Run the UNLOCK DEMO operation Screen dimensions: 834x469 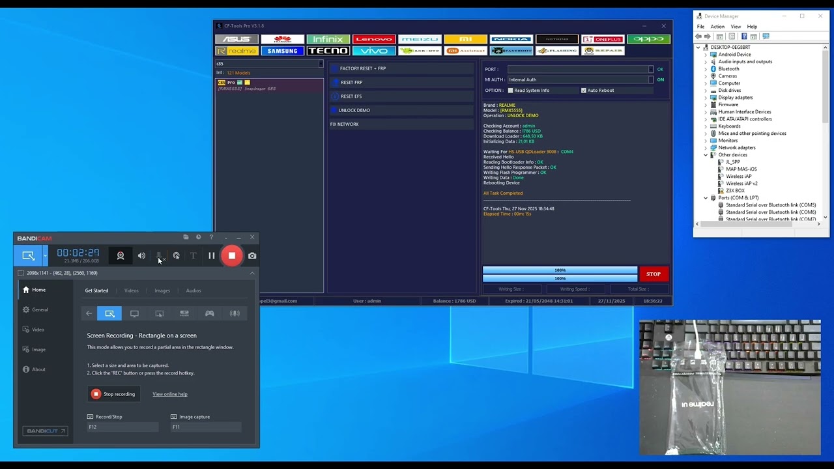401,110
